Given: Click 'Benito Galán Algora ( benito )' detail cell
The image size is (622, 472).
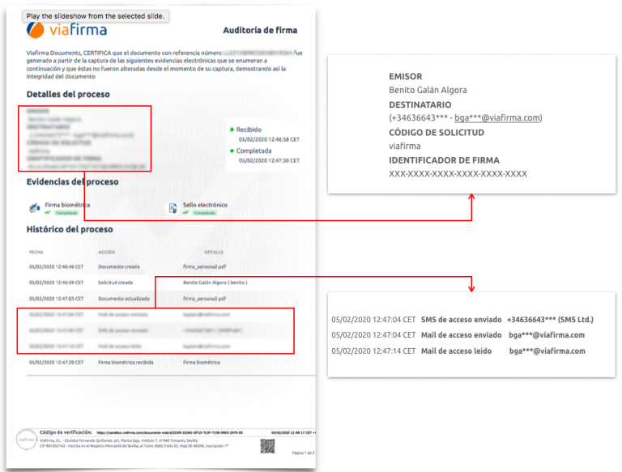Looking at the screenshot, I should (x=215, y=283).
